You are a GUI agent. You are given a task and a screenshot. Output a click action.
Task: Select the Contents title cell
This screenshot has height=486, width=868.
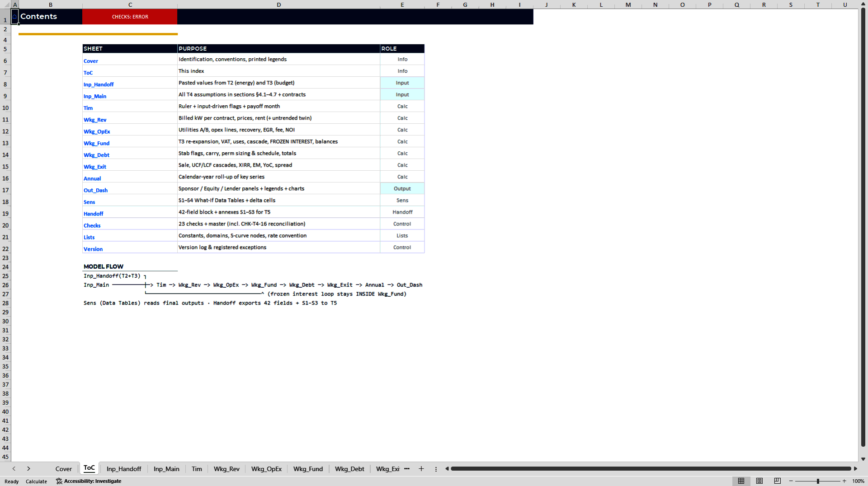click(50, 17)
